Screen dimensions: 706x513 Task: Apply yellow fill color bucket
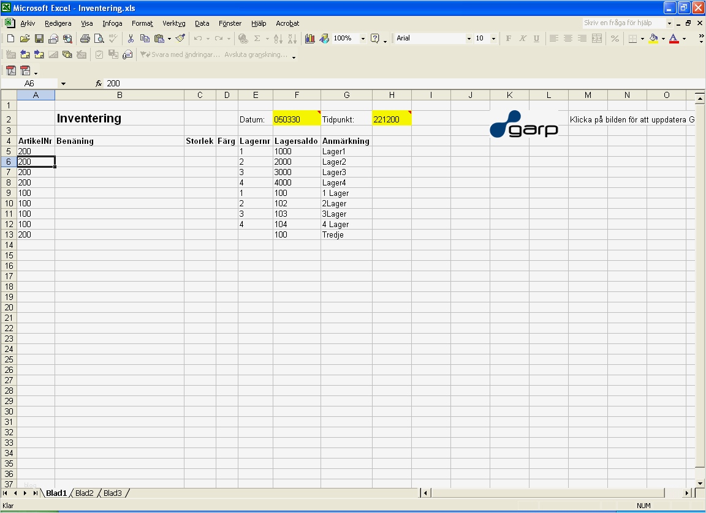654,39
